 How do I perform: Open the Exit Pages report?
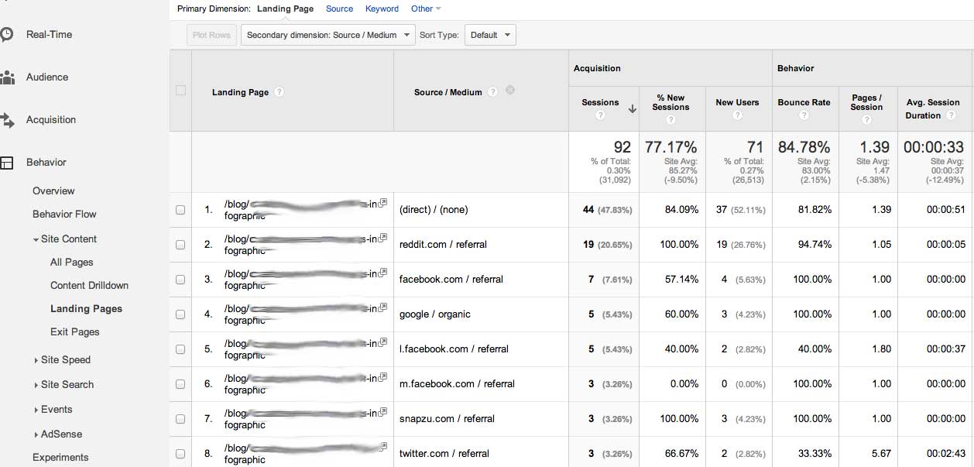(74, 332)
